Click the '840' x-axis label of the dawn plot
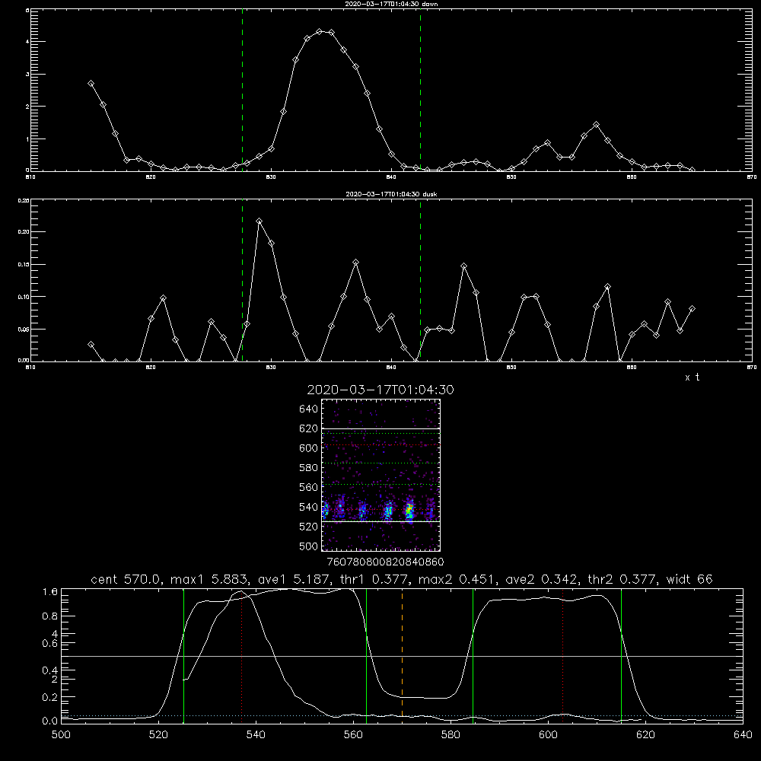 (391, 177)
